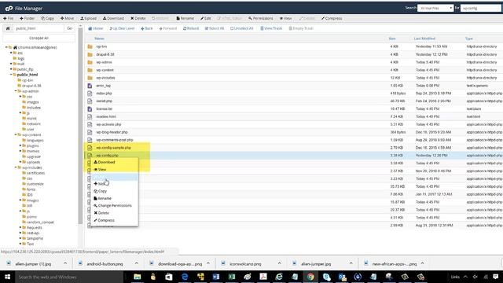Image resolution: width=503 pixels, height=283 pixels.
Task: Click the home icon beside the path field
Action: [8, 28]
